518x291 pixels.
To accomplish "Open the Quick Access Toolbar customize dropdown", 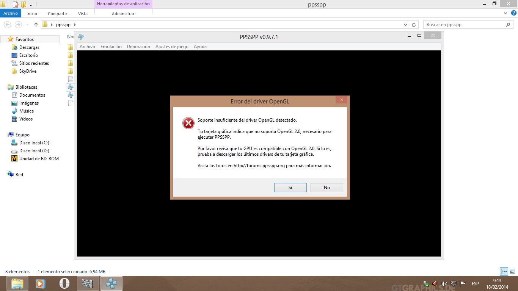I will coord(31,5).
